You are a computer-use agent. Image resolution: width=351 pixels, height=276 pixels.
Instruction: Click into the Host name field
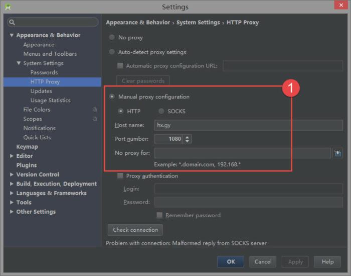pyautogui.click(x=248, y=125)
